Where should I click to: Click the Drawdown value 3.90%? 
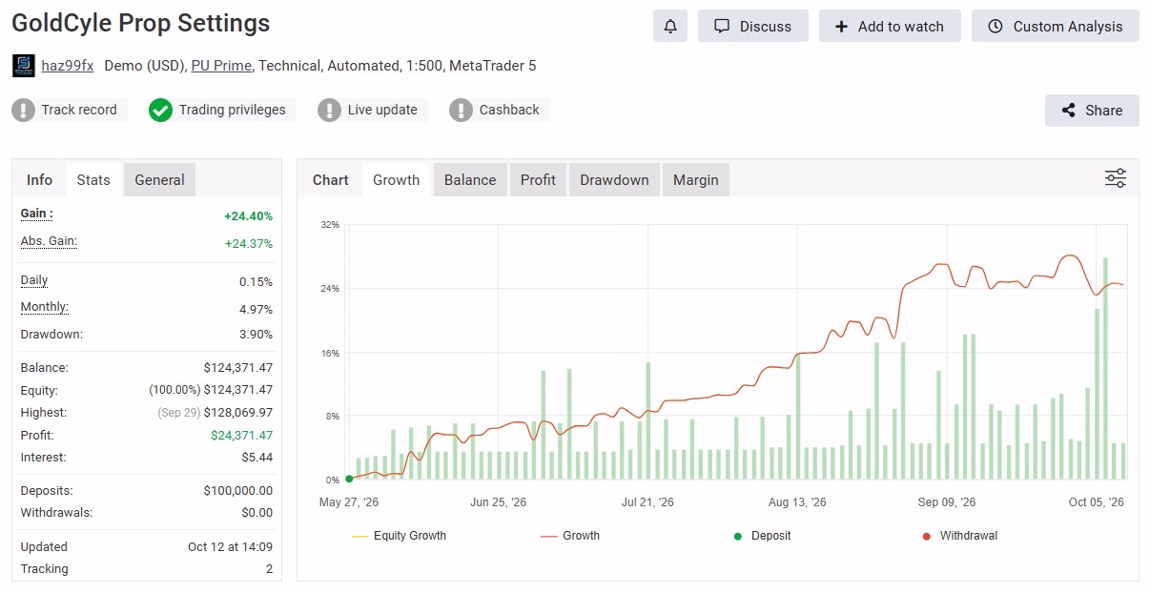pos(256,335)
